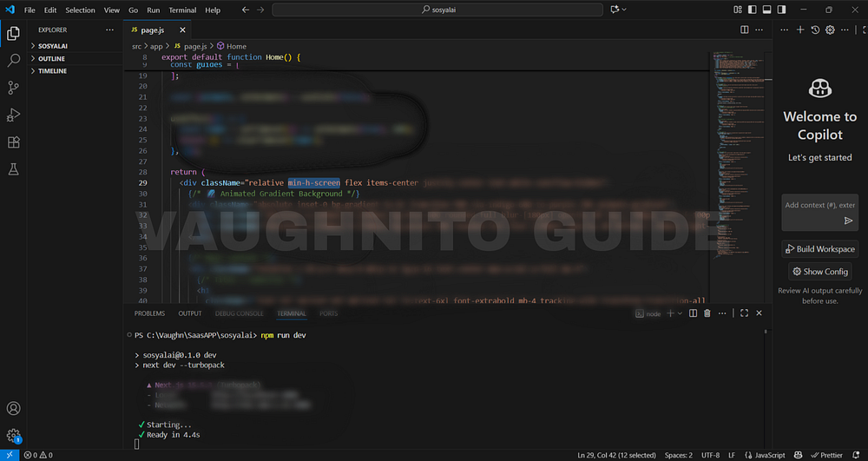Open the Edit menu
Viewport: 868px width, 461px height.
49,10
